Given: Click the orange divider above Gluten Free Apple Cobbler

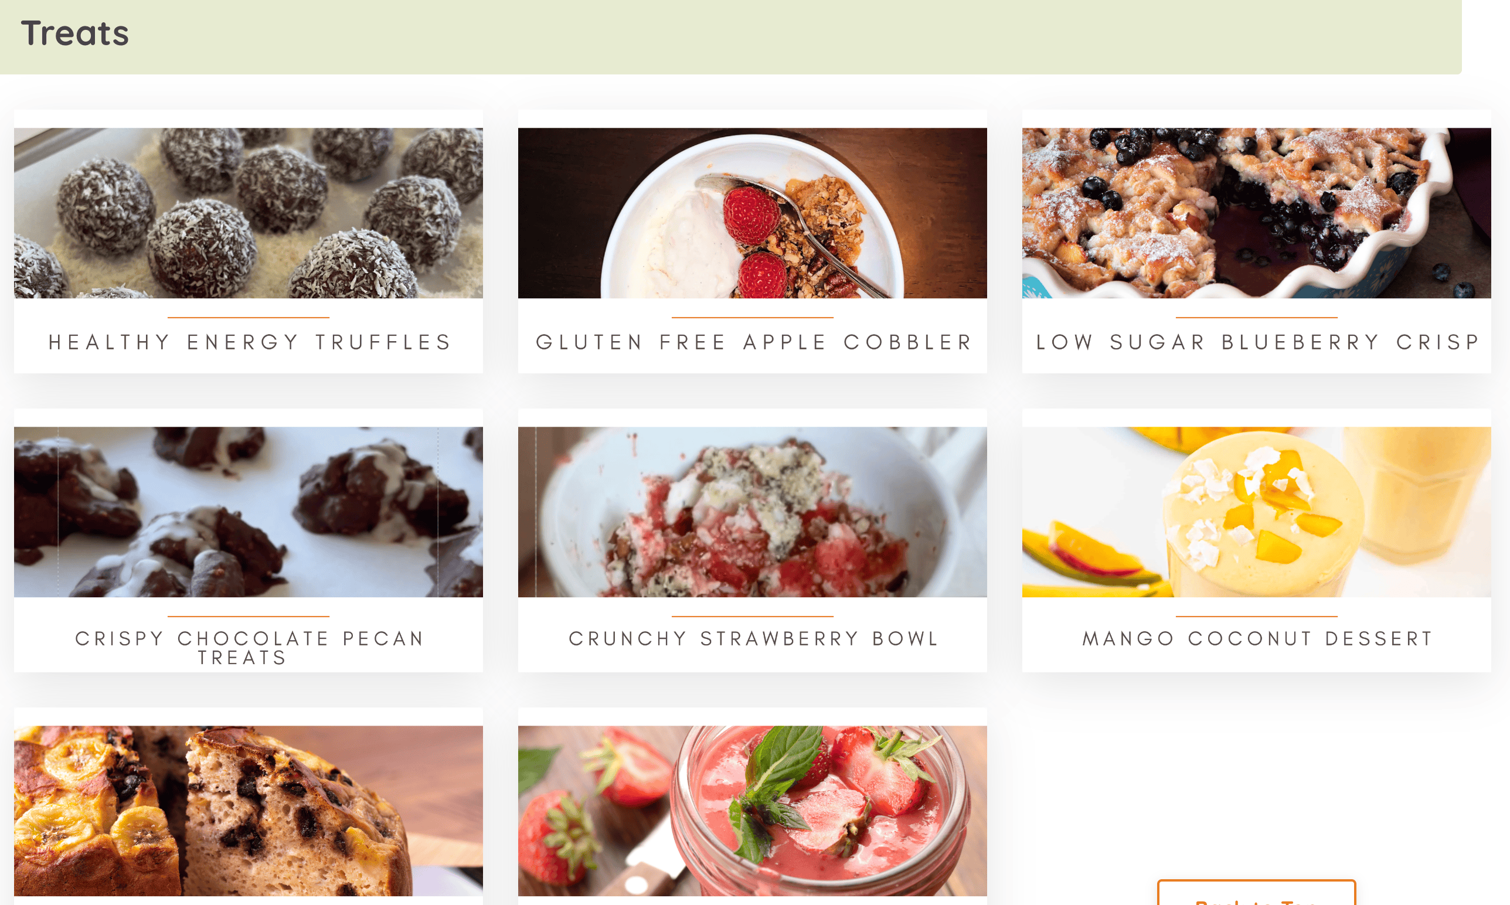Looking at the screenshot, I should coord(752,318).
